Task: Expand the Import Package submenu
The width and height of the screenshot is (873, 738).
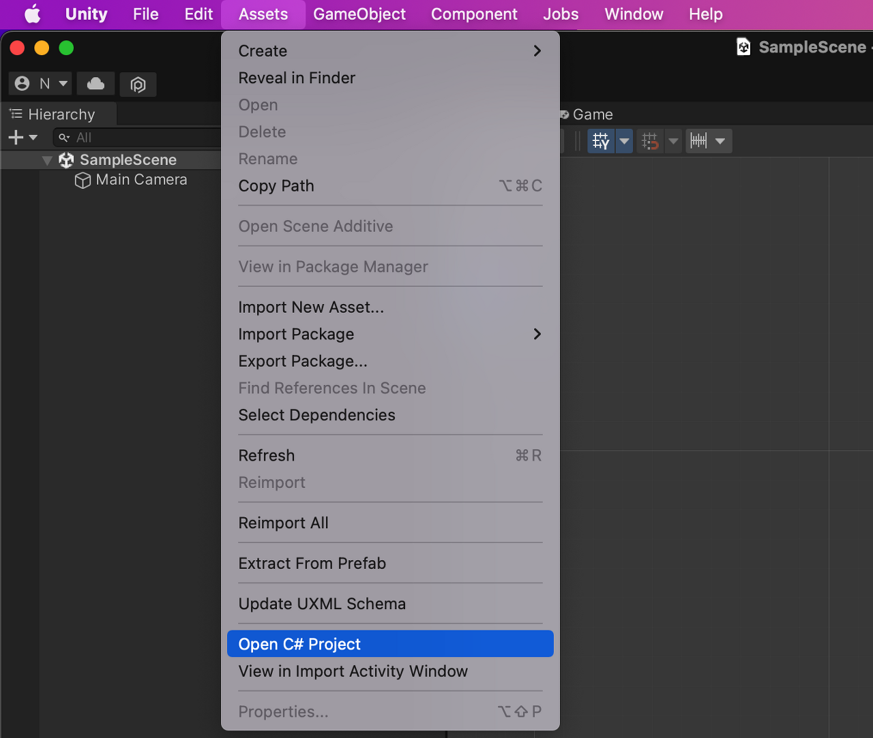Action: (x=390, y=334)
